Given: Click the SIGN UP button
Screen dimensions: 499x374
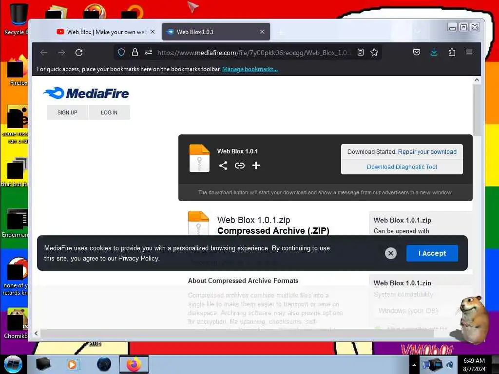Looking at the screenshot, I should point(67,112).
